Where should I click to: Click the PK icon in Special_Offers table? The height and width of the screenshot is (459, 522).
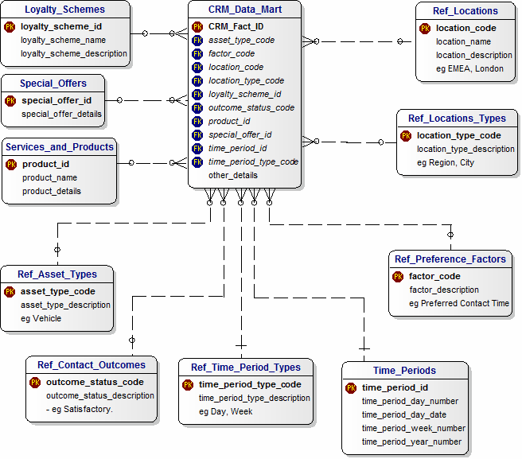click(10, 100)
